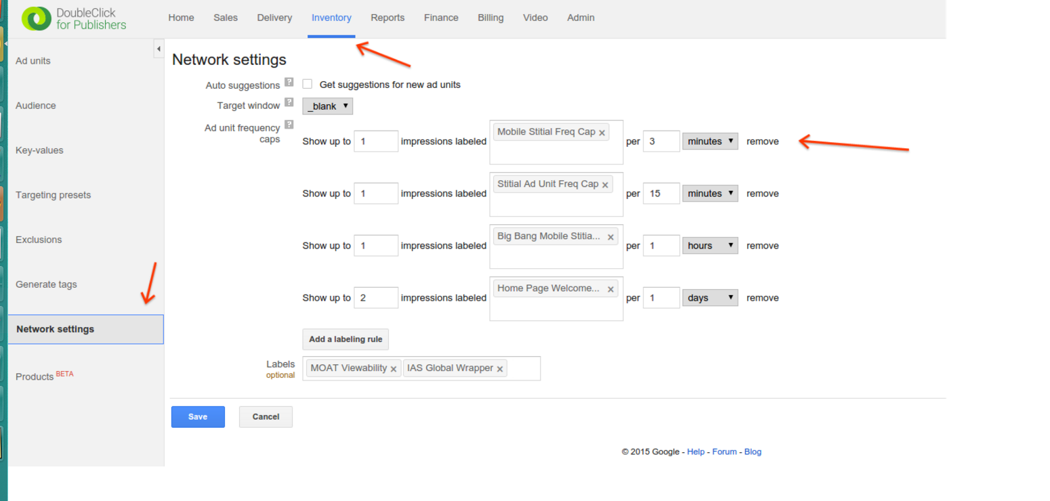This screenshot has width=1050, height=501.
Task: Select the Inventory tab
Action: pyautogui.click(x=331, y=18)
